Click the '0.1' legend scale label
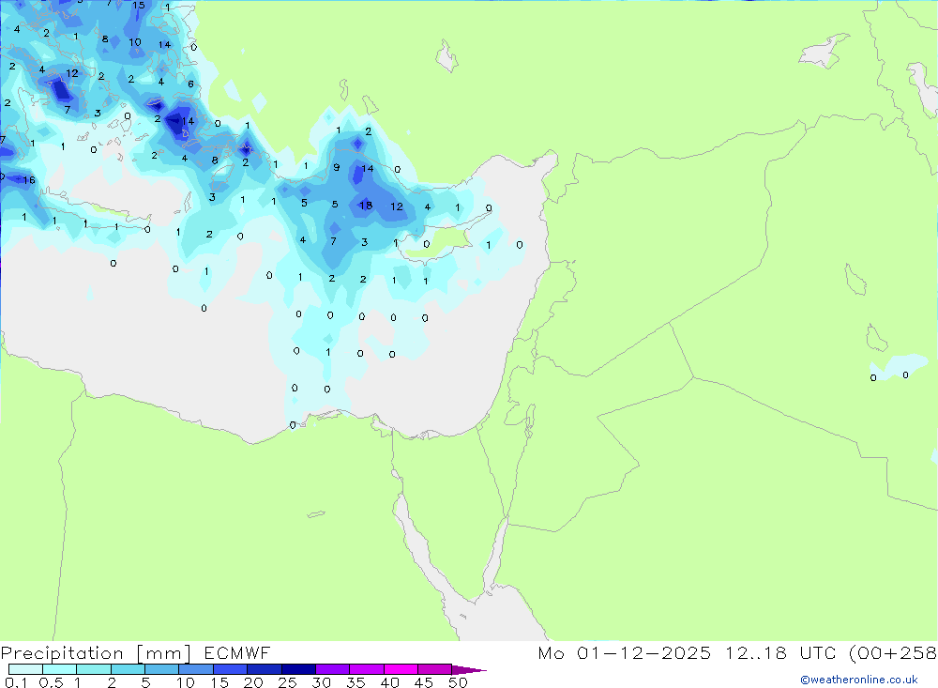The width and height of the screenshot is (938, 688). 16,682
